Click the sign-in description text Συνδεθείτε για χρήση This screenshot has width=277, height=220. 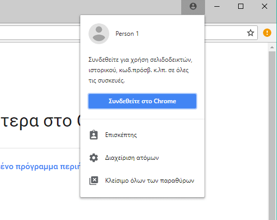140,70
